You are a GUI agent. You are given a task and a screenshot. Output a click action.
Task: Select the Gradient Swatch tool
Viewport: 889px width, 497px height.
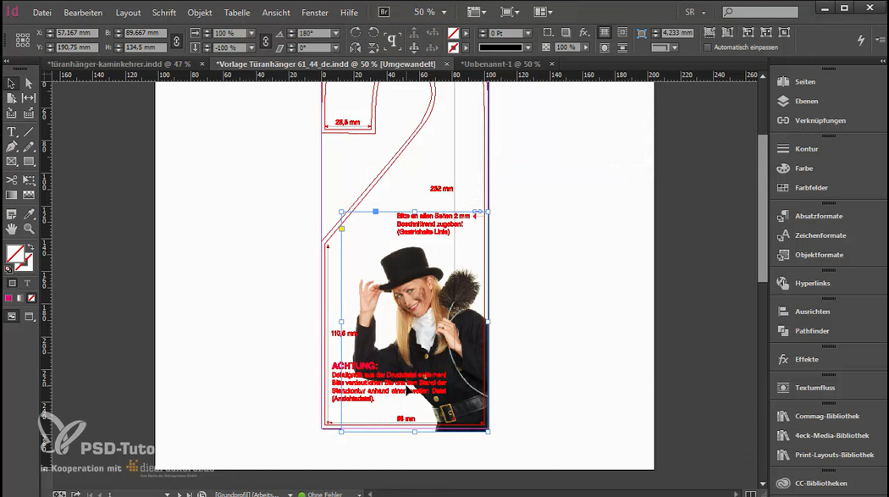click(11, 195)
